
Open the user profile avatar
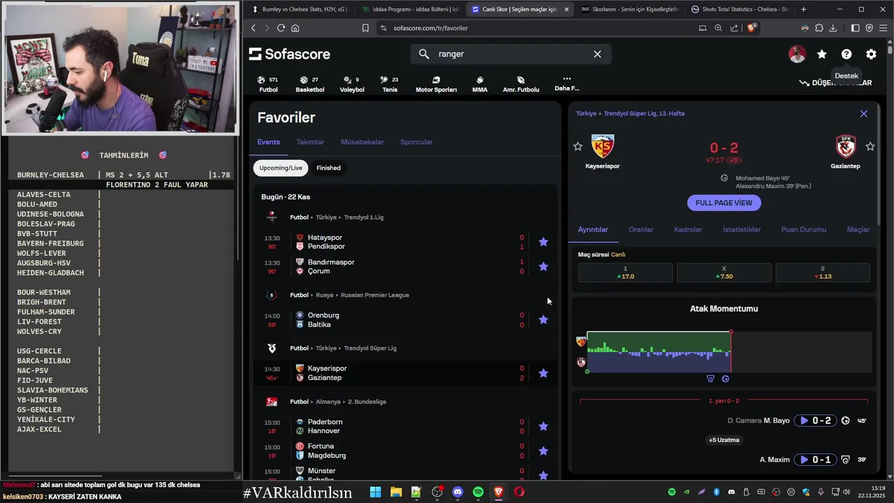(x=797, y=54)
